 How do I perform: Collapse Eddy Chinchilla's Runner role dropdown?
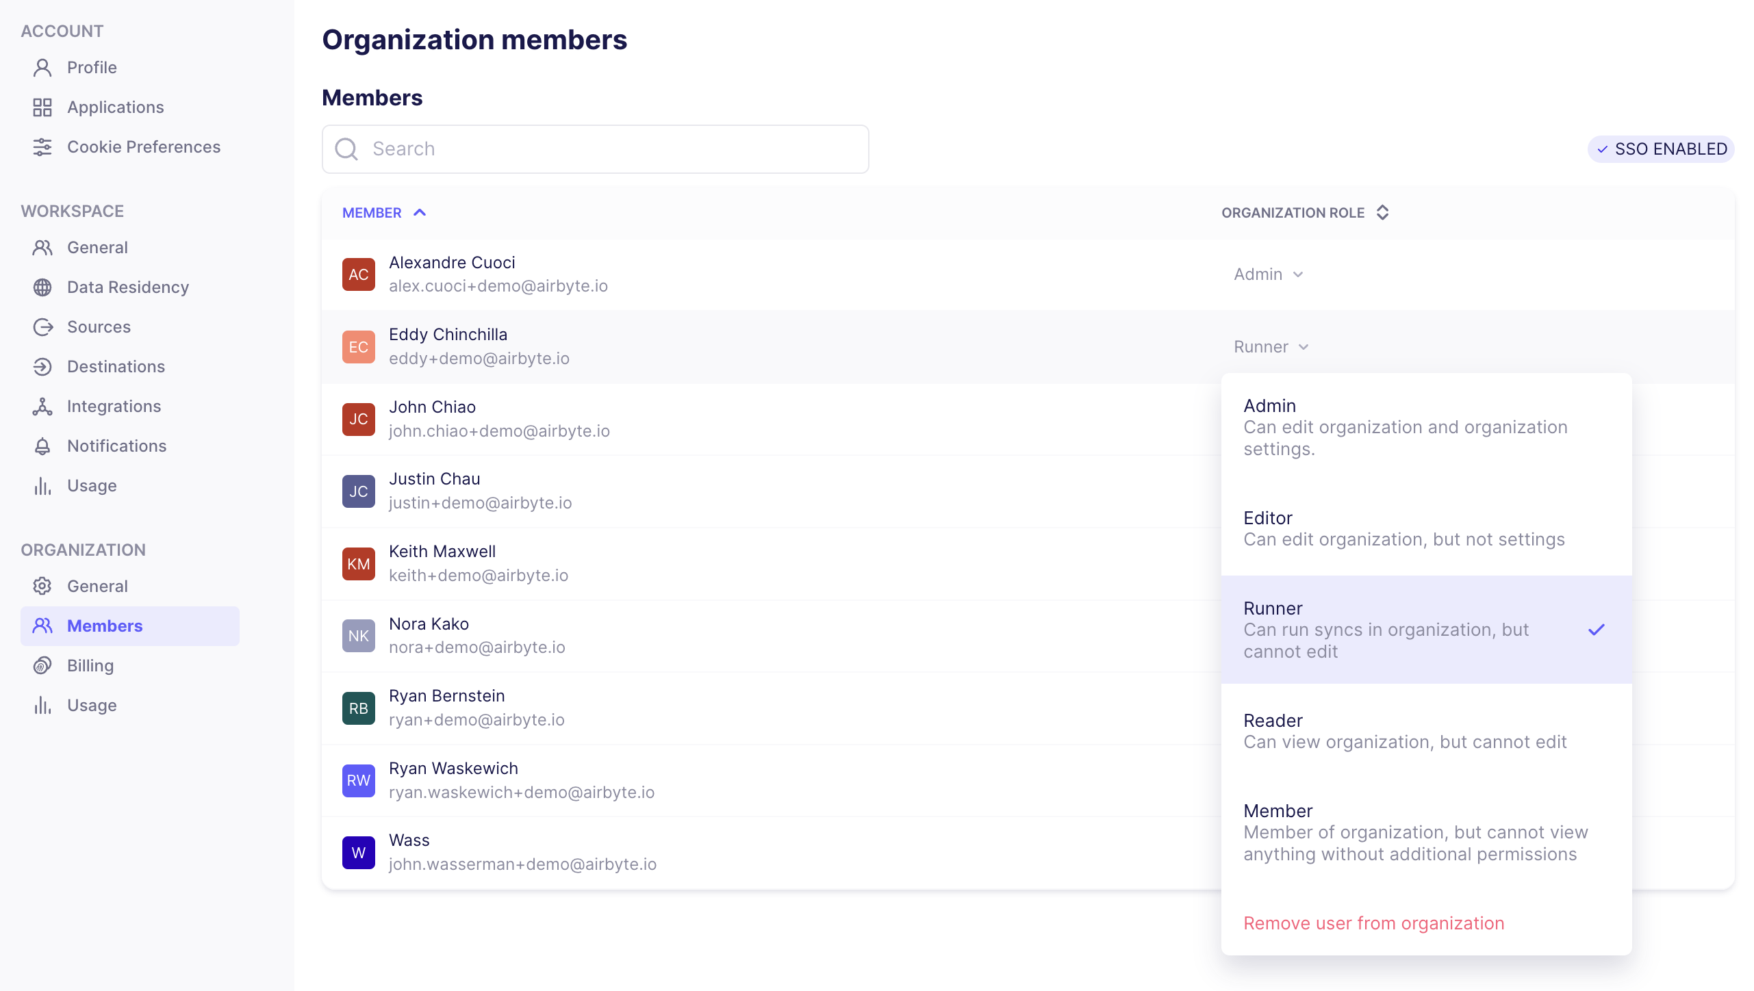point(1271,347)
